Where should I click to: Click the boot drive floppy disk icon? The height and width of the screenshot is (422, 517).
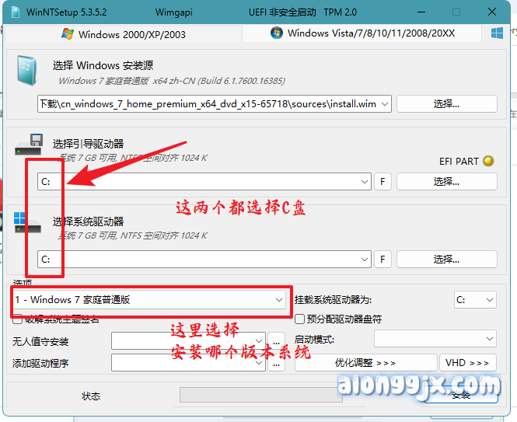tap(29, 145)
